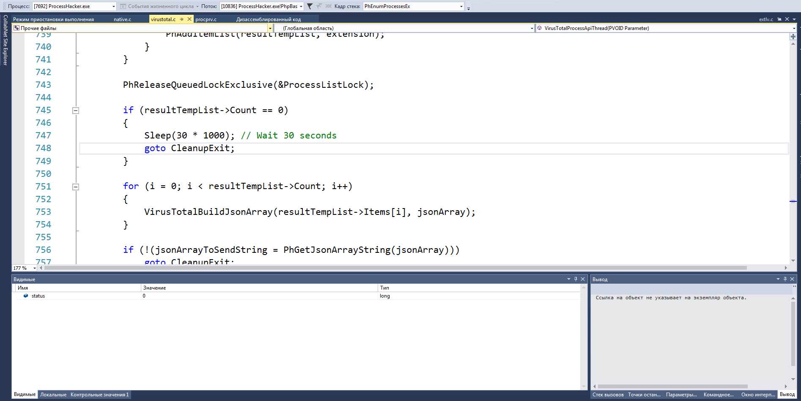The height and width of the screenshot is (401, 801).
Task: Open the Процесс ProcessHacker.exe dropdown
Action: [x=114, y=6]
